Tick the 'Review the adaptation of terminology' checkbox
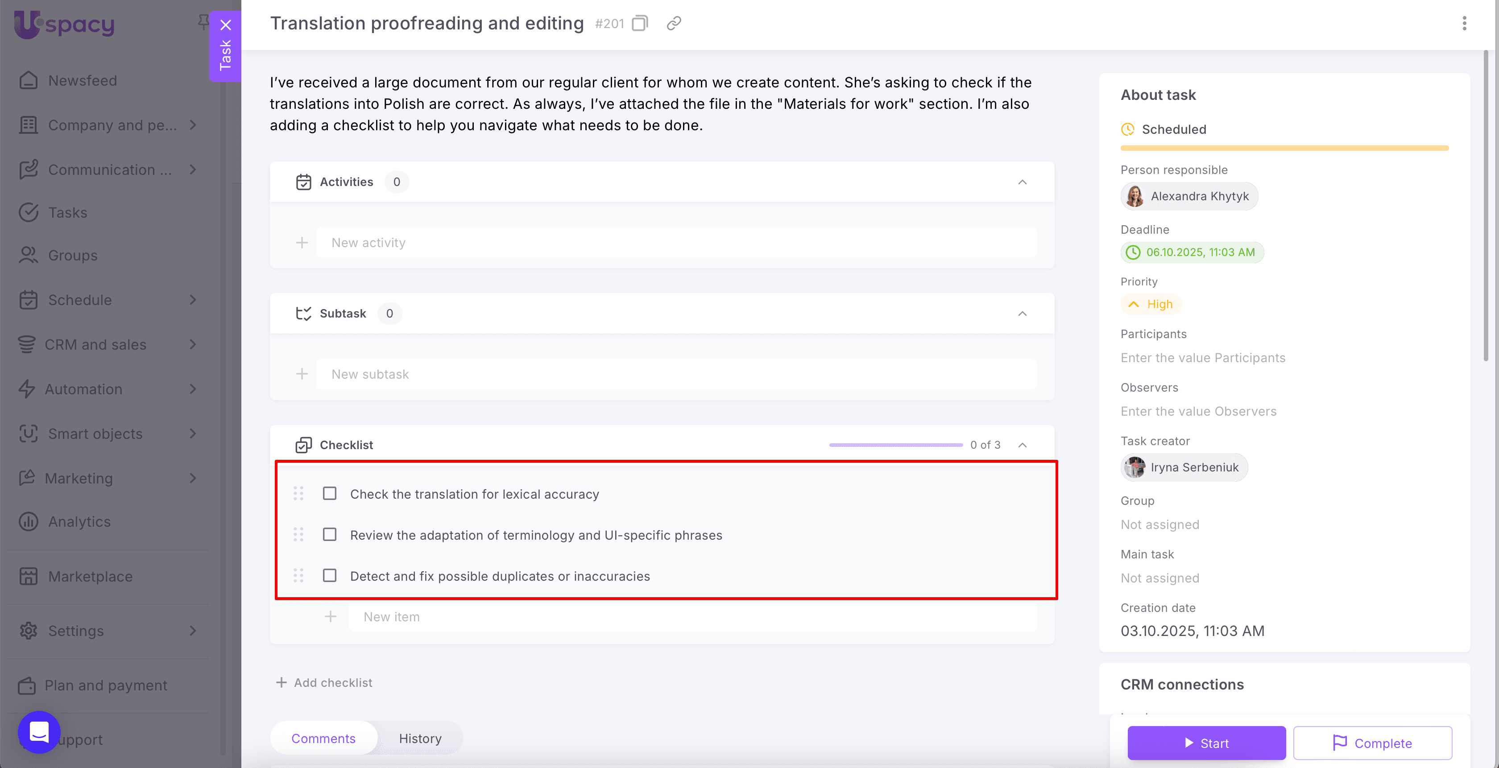Viewport: 1499px width, 768px height. pos(329,535)
